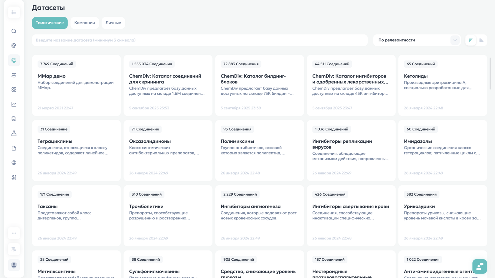Open the Тромболитики dataset card

click(168, 216)
